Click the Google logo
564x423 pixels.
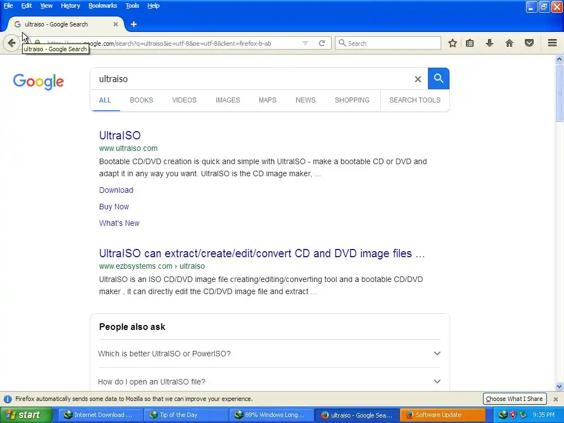click(x=39, y=82)
